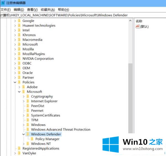Select Windows Advanced Threat Protection key
This screenshot has width=166, height=156.
(x=61, y=129)
